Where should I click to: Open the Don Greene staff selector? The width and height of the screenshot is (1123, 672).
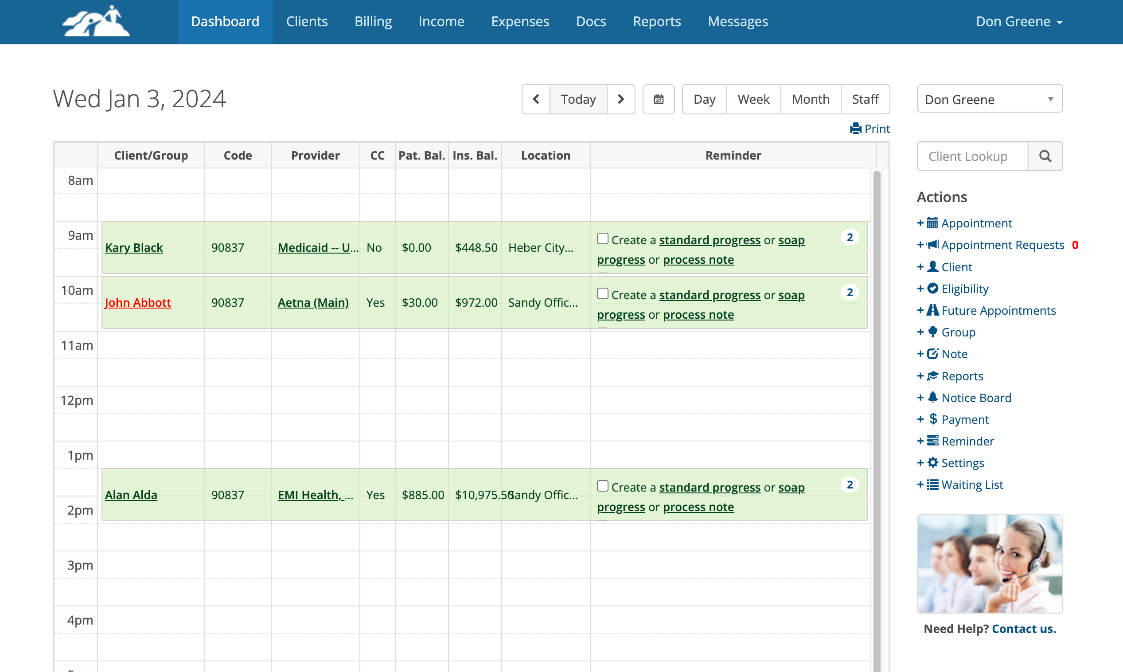990,99
